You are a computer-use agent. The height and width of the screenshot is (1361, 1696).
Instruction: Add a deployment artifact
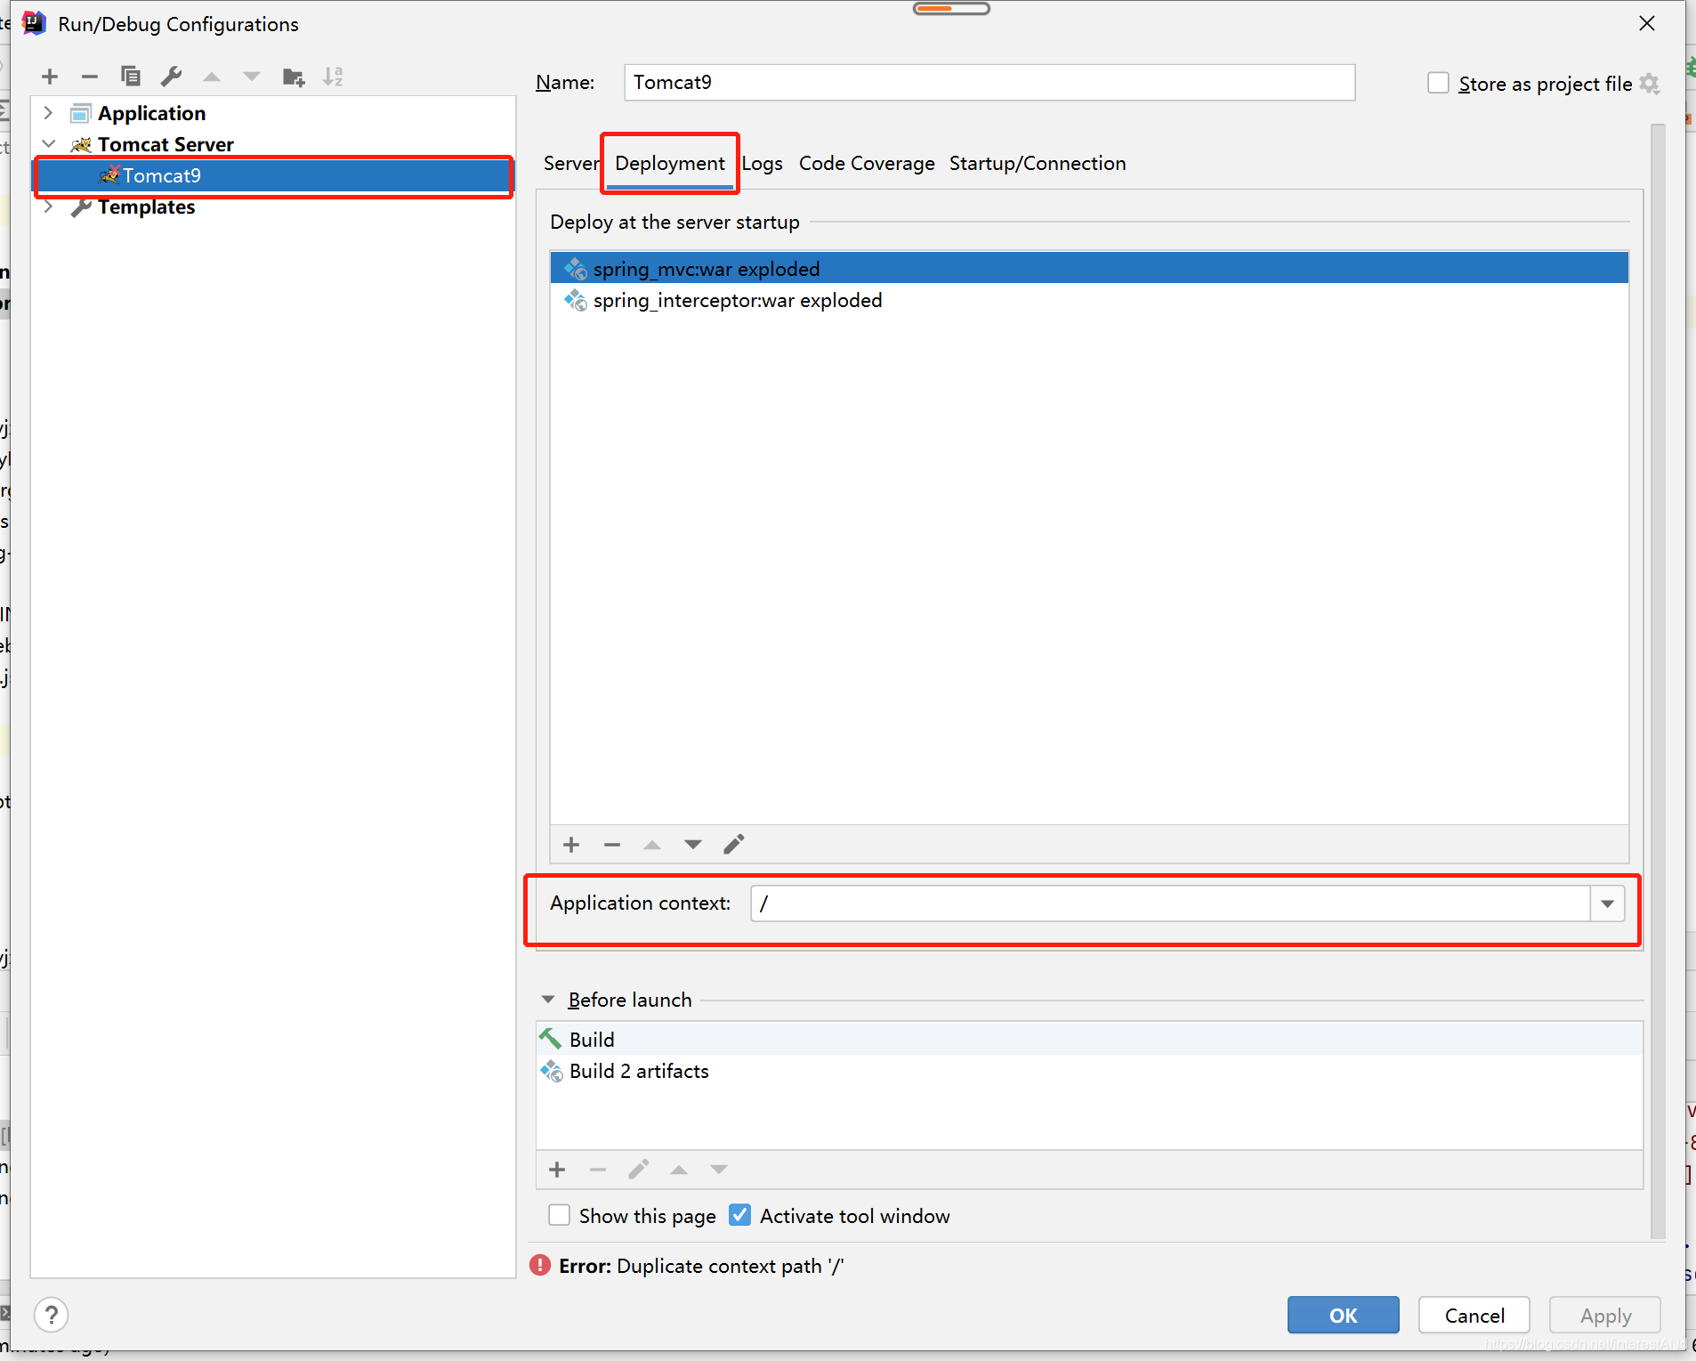tap(571, 845)
